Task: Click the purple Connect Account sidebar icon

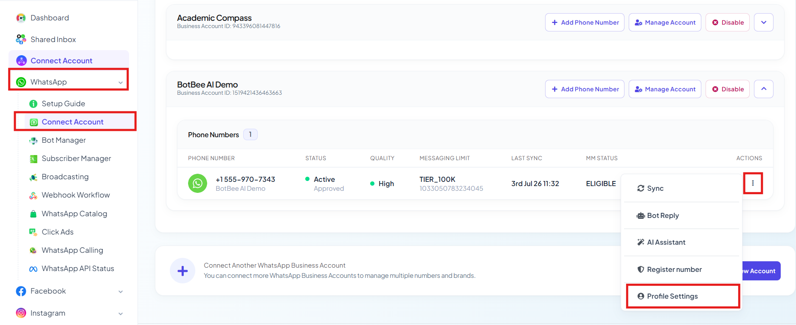Action: (21, 61)
